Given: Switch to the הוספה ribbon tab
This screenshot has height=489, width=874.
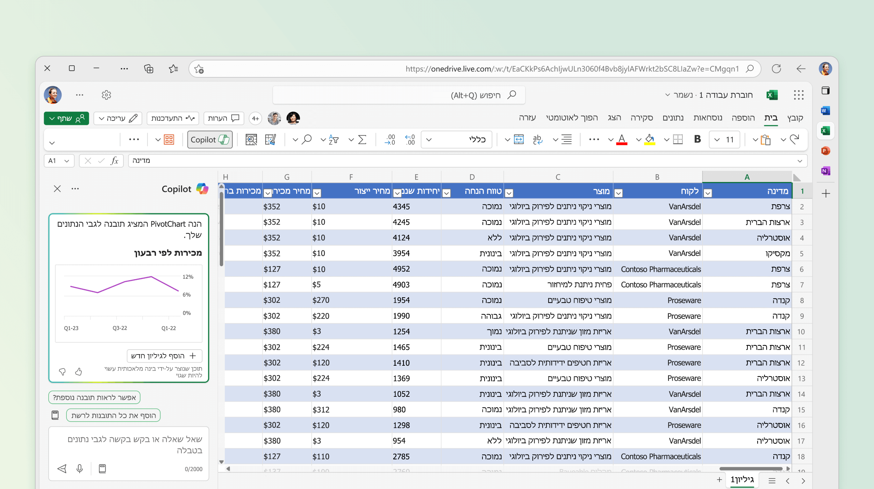Looking at the screenshot, I should (x=743, y=118).
